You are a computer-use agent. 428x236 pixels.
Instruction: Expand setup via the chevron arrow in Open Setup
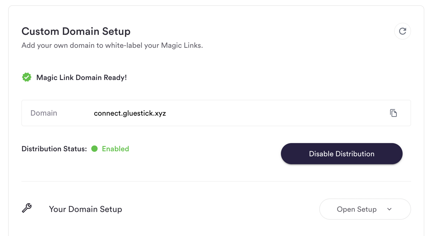389,209
